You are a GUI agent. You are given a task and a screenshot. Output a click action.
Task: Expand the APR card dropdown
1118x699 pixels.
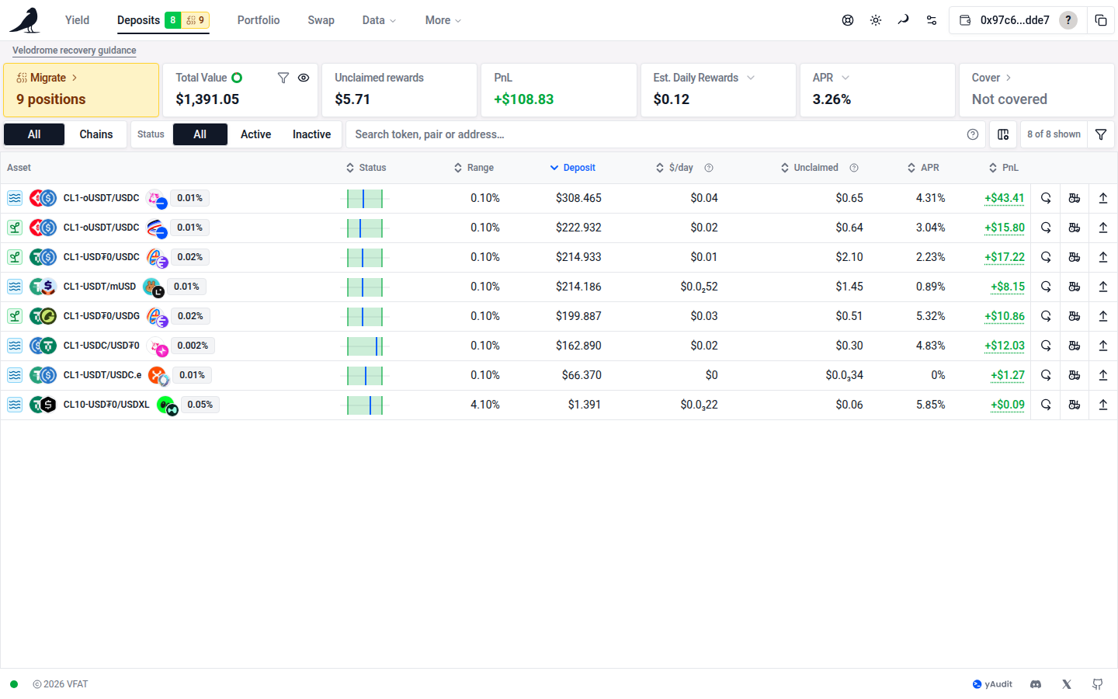point(845,78)
